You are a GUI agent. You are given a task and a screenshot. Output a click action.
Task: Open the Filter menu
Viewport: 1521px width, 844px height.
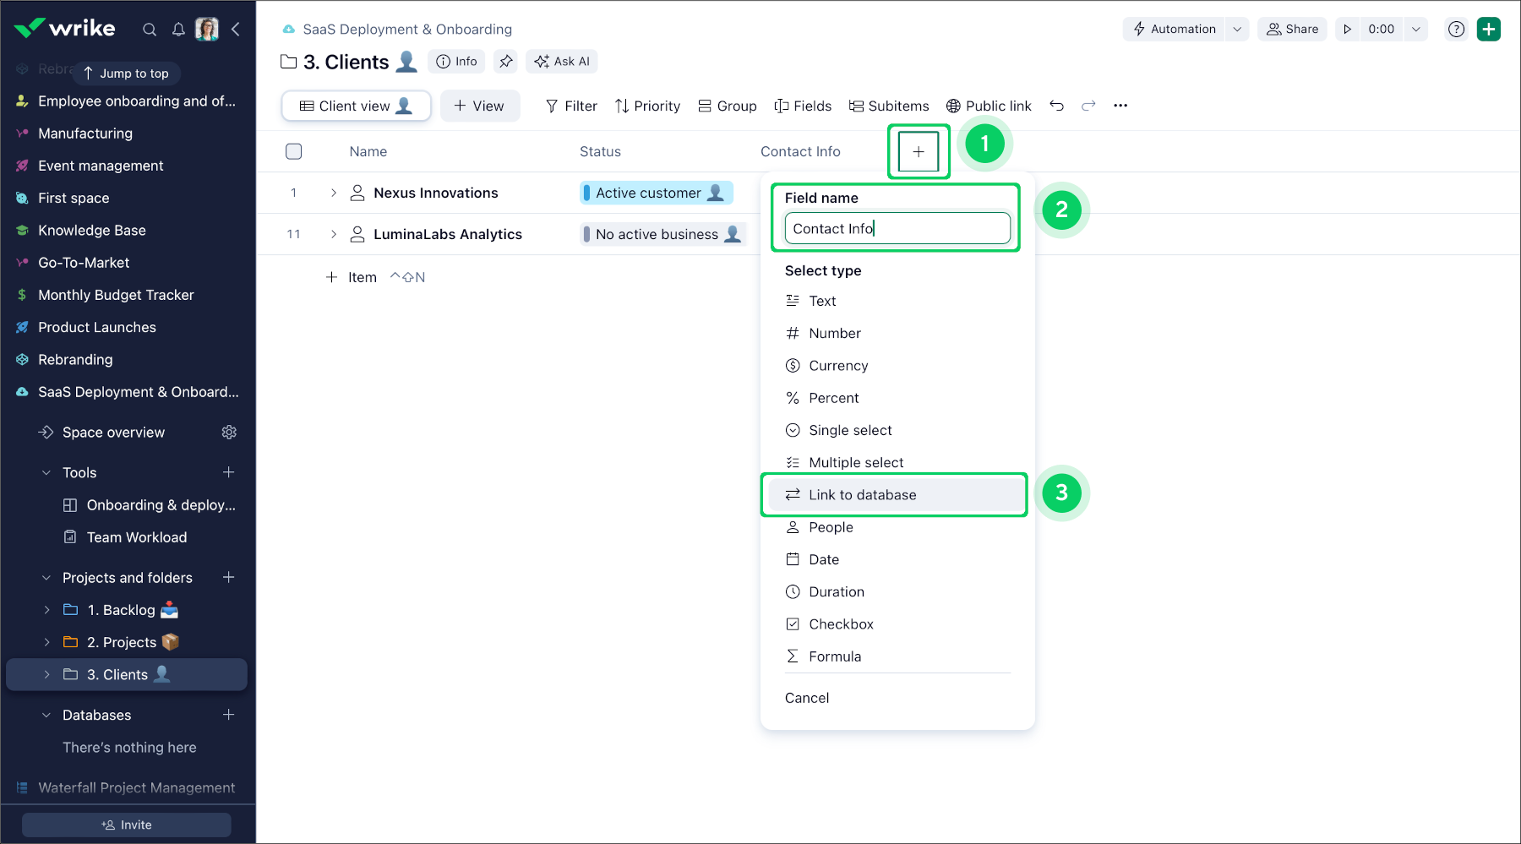[570, 106]
